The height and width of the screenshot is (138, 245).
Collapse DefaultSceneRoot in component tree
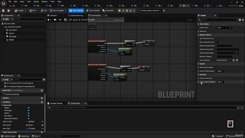(4, 27)
